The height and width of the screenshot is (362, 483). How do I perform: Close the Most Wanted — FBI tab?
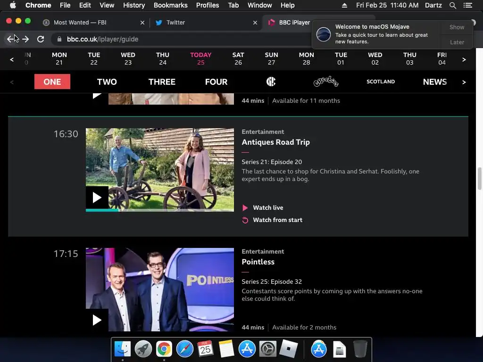tap(142, 23)
